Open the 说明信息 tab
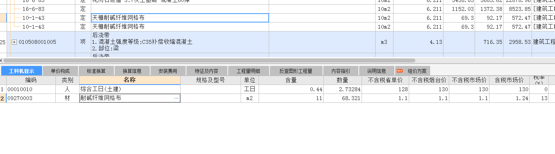 (x=376, y=71)
